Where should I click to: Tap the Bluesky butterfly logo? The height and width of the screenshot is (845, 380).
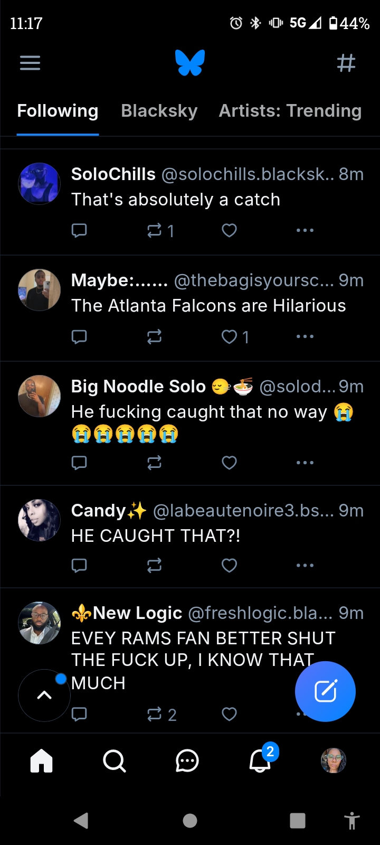(x=190, y=63)
